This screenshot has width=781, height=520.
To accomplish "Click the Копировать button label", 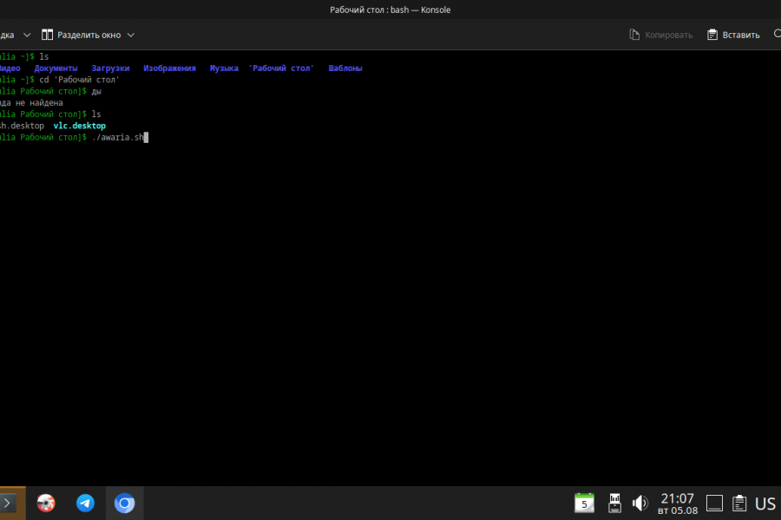I will pos(668,36).
